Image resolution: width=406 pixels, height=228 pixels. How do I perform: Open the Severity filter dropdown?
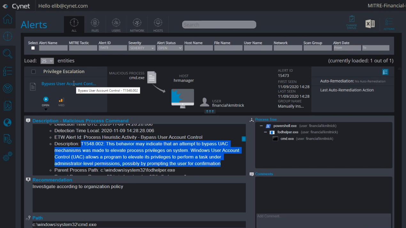pos(142,48)
